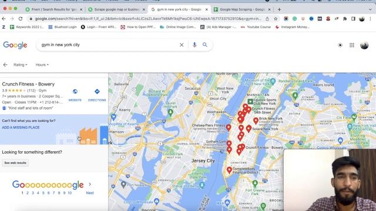This screenshot has height=211, width=376.
Task: Close the Google Map Scraping tab
Action: 269,9
